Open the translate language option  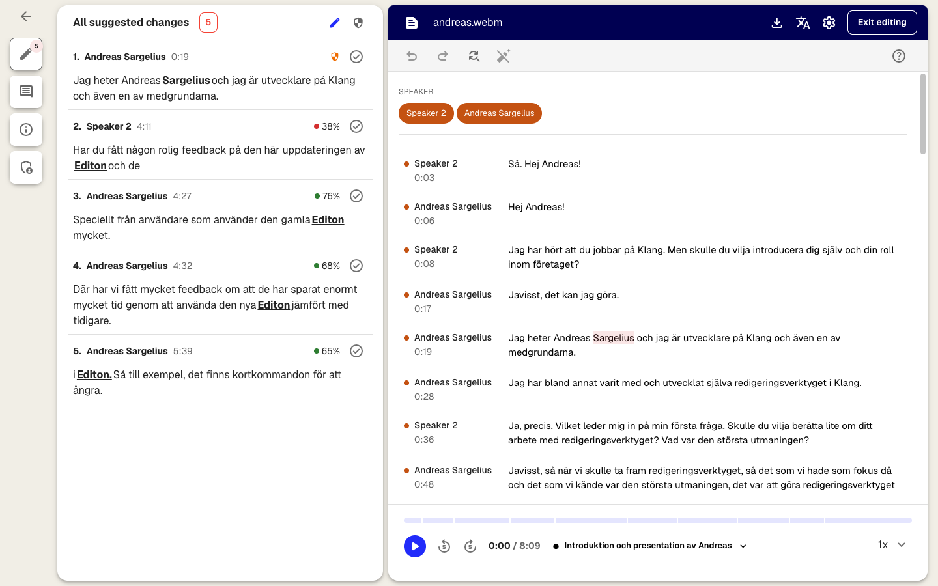coord(803,23)
